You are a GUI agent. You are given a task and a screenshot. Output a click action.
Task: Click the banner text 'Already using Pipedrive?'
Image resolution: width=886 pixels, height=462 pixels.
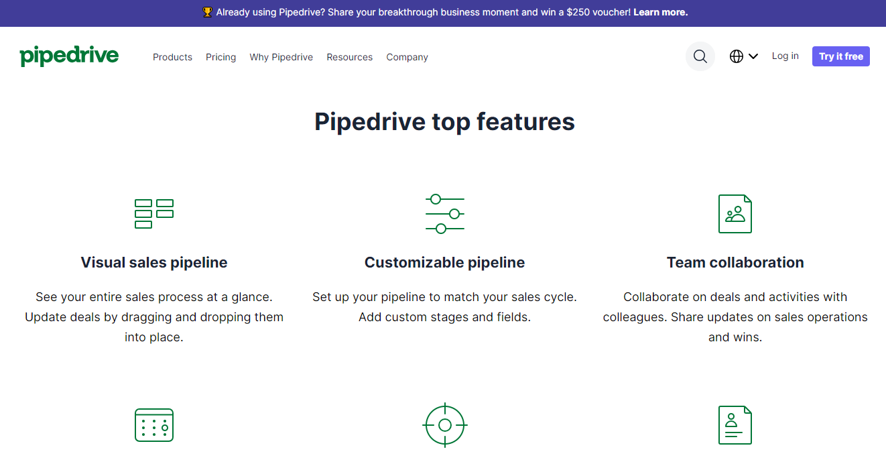coord(271,12)
